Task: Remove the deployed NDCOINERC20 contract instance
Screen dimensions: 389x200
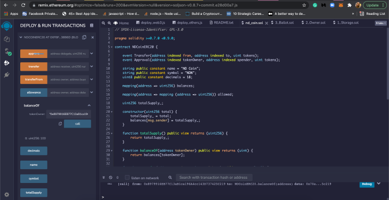Action: [x=93, y=37]
